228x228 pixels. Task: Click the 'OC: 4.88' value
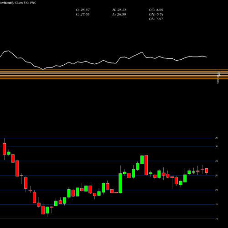[x=156, y=10]
